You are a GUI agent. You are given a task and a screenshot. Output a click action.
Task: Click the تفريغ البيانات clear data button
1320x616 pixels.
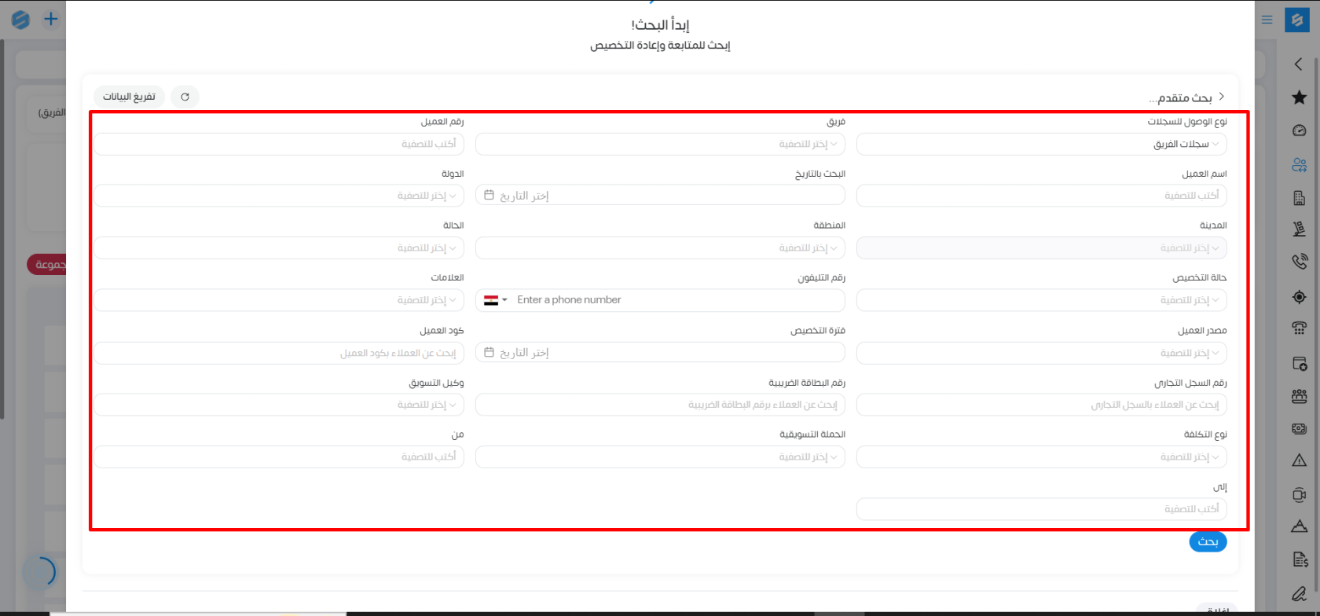[x=129, y=97]
